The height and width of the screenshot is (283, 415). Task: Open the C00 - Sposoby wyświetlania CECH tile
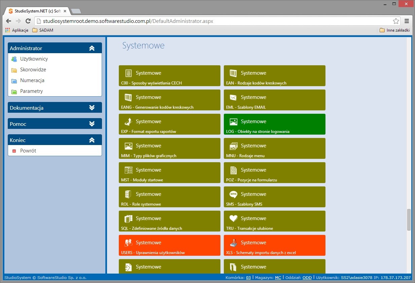[x=170, y=76]
